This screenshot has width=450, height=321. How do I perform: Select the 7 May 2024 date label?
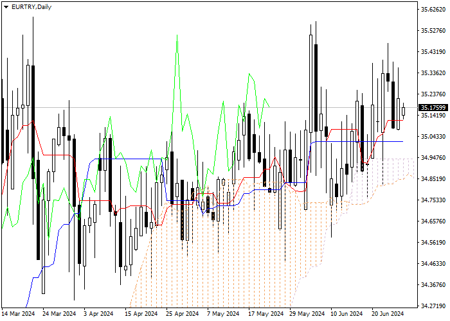[x=223, y=314]
